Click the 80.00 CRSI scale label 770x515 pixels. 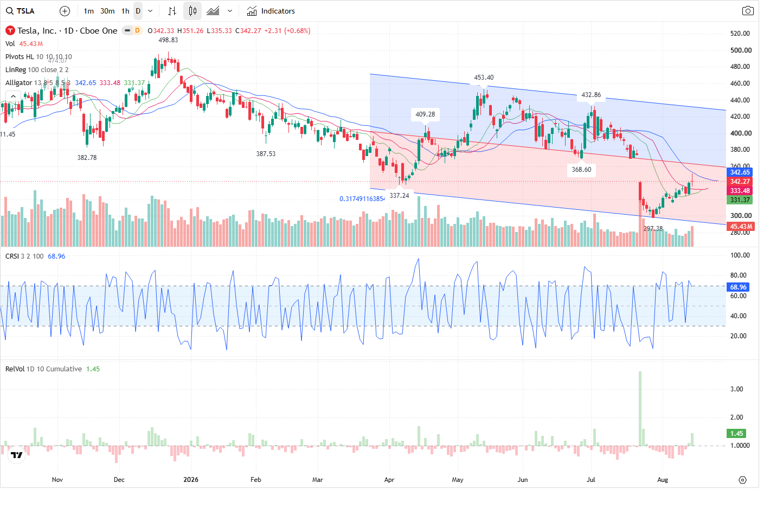pos(739,275)
